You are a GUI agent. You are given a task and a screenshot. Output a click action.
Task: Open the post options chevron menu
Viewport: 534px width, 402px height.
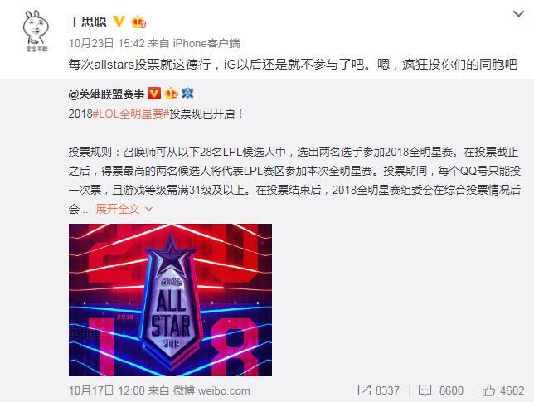pyautogui.click(x=518, y=14)
